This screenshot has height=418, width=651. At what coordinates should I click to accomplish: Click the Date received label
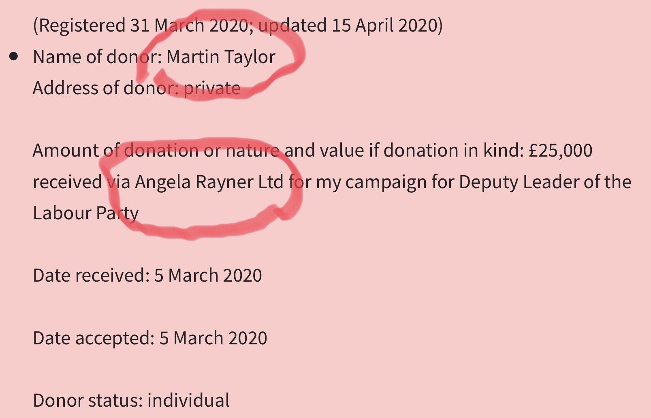92,276
